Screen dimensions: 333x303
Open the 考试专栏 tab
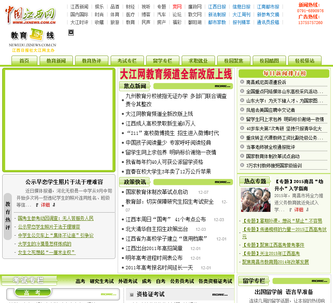click(x=127, y=60)
